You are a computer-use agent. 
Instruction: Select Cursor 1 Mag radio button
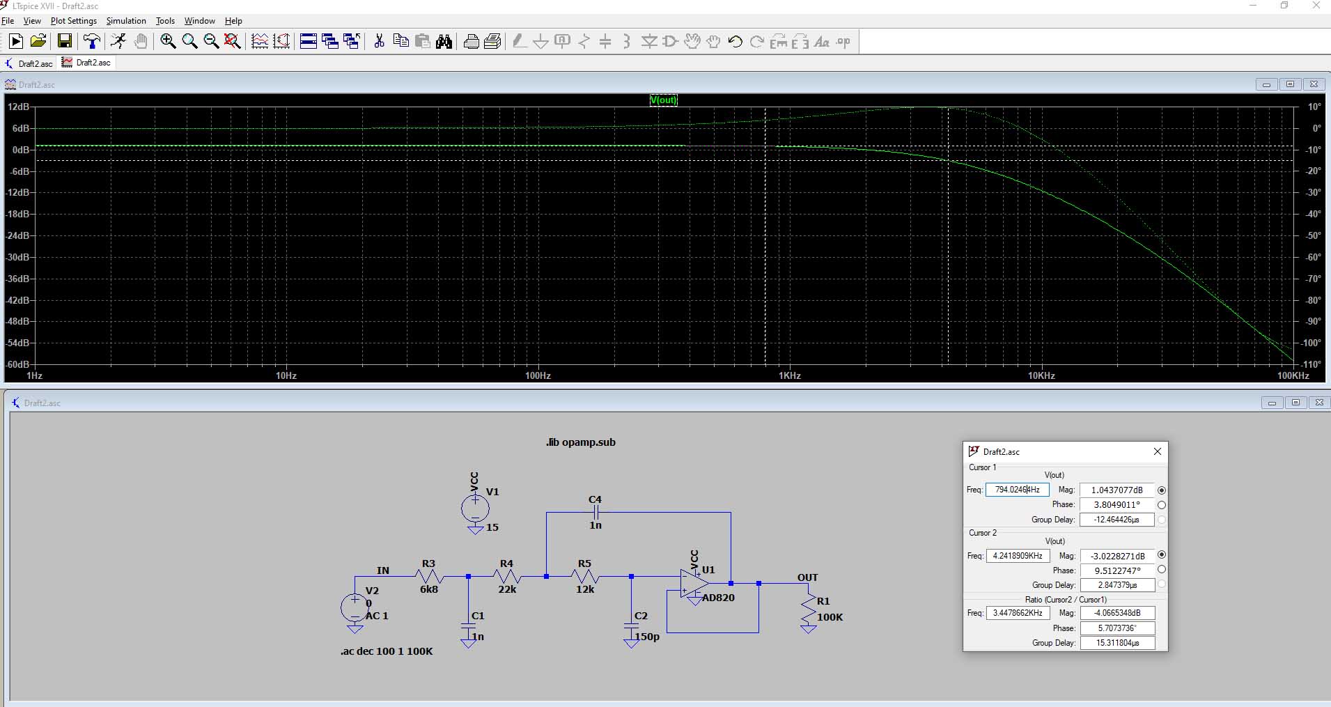1161,490
